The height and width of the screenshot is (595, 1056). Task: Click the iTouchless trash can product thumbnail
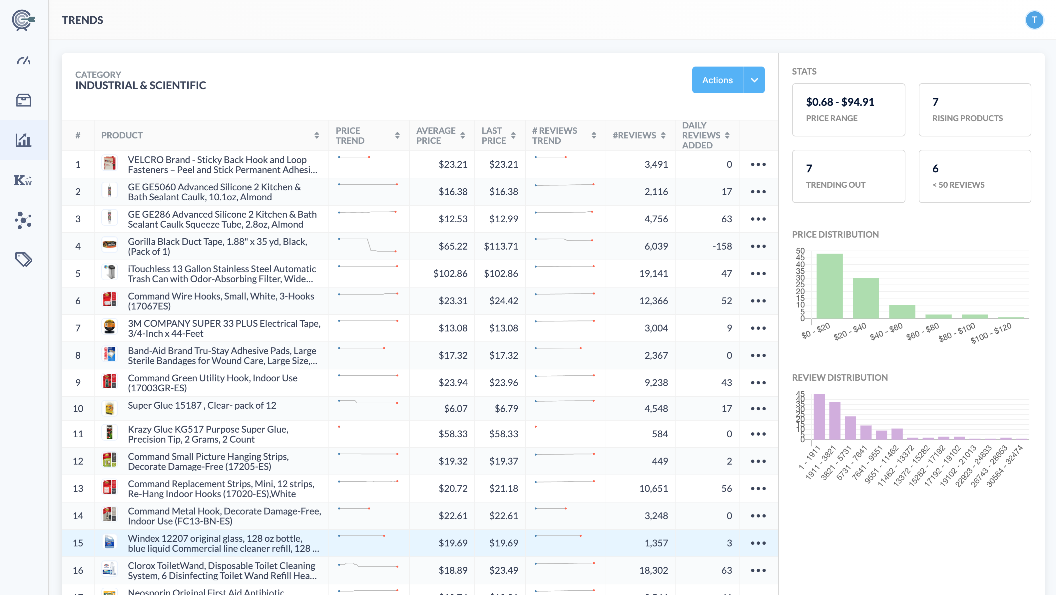tap(110, 272)
